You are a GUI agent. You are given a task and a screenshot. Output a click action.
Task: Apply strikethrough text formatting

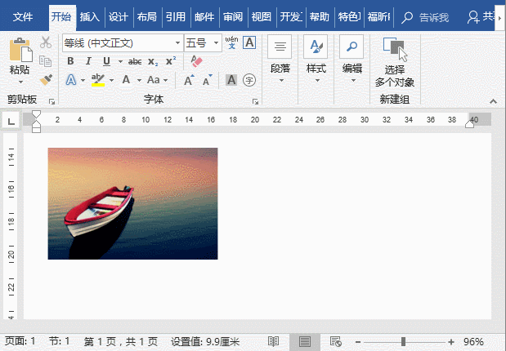click(135, 61)
